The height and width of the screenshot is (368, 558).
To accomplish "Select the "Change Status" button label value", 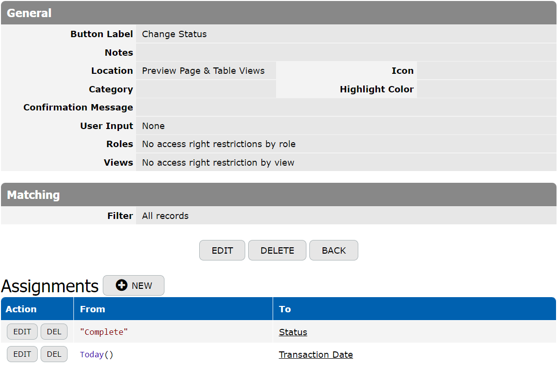I will 174,34.
